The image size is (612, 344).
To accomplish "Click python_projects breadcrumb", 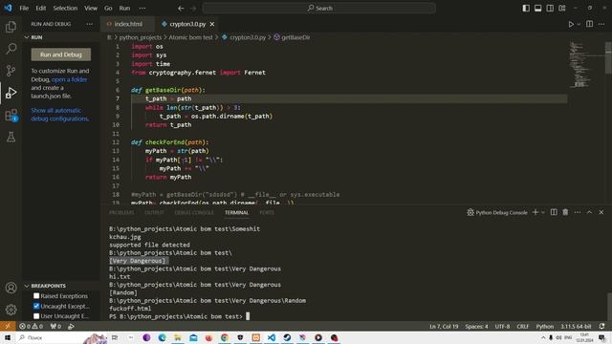I will tap(141, 37).
